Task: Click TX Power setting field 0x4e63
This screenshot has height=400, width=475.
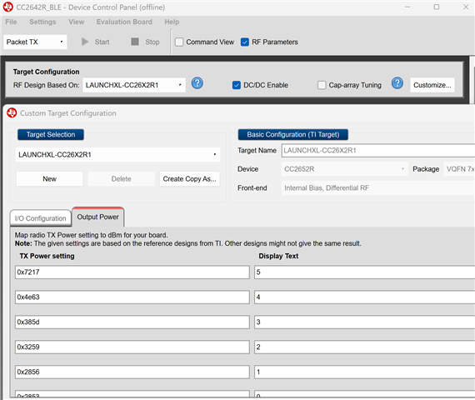Action: click(132, 297)
